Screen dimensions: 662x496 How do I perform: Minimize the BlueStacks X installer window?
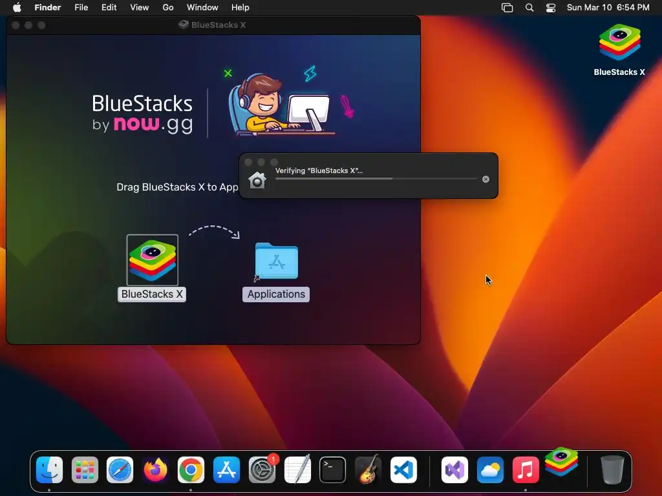tap(28, 25)
